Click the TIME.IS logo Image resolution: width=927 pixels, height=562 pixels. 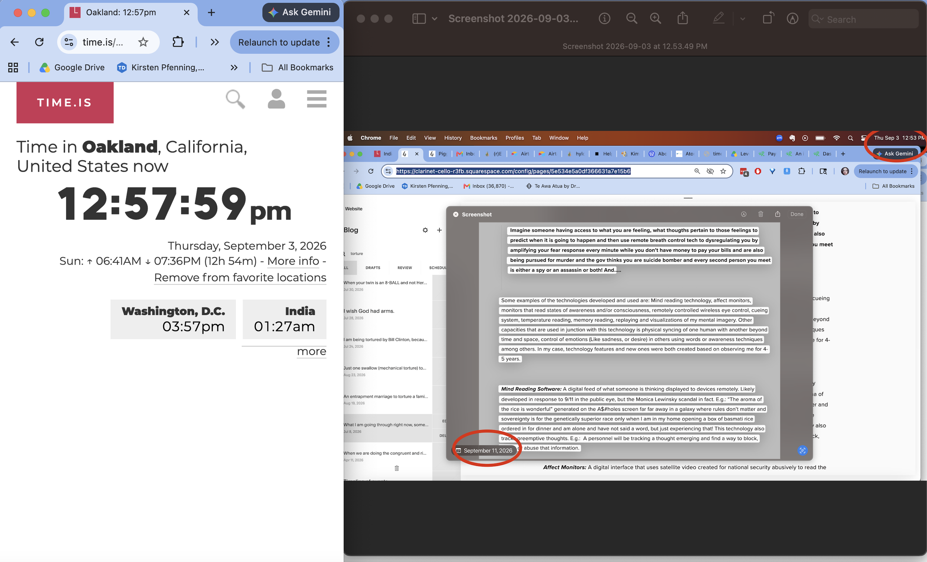click(x=65, y=102)
